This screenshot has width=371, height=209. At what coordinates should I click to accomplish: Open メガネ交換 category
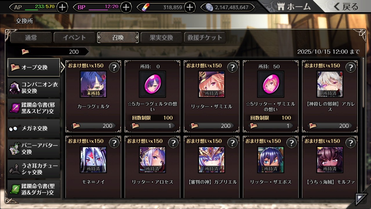click(x=34, y=128)
